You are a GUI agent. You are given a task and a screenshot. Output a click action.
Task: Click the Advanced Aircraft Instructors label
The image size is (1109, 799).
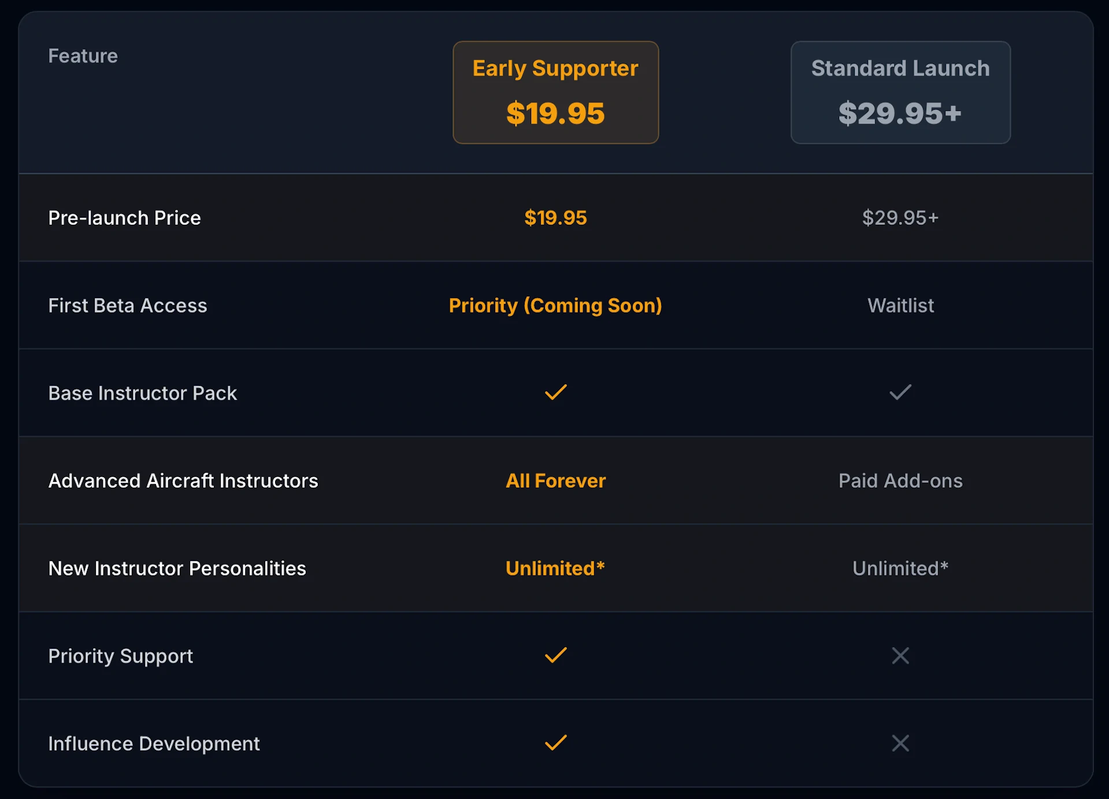[183, 481]
